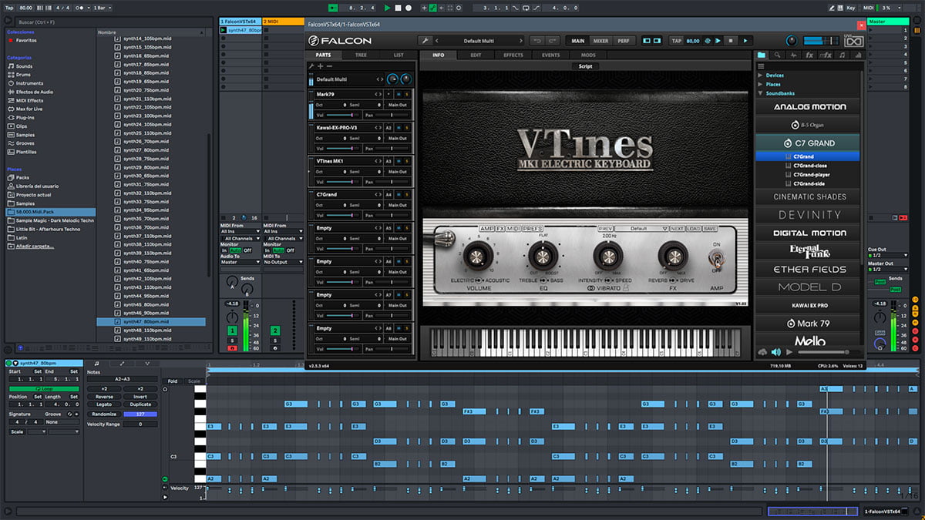The image size is (925, 520).
Task: Remove a part with the minus icon
Action: click(x=329, y=66)
